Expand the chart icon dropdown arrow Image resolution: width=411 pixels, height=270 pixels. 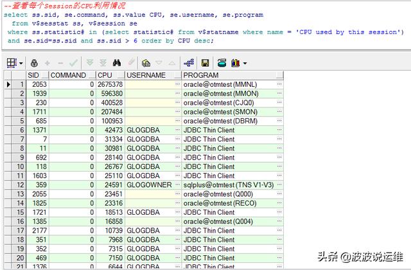[x=245, y=63]
